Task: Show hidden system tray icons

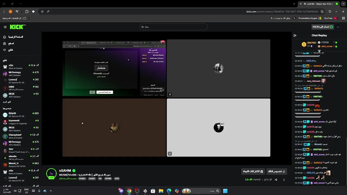Action: click(51, 191)
